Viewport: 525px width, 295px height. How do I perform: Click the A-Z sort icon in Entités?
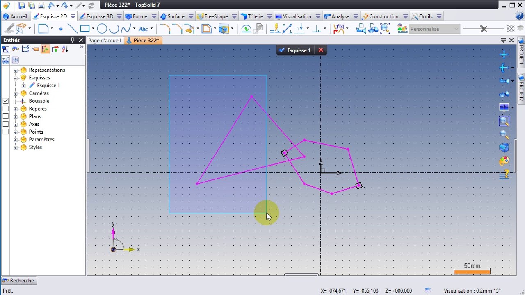(x=65, y=49)
